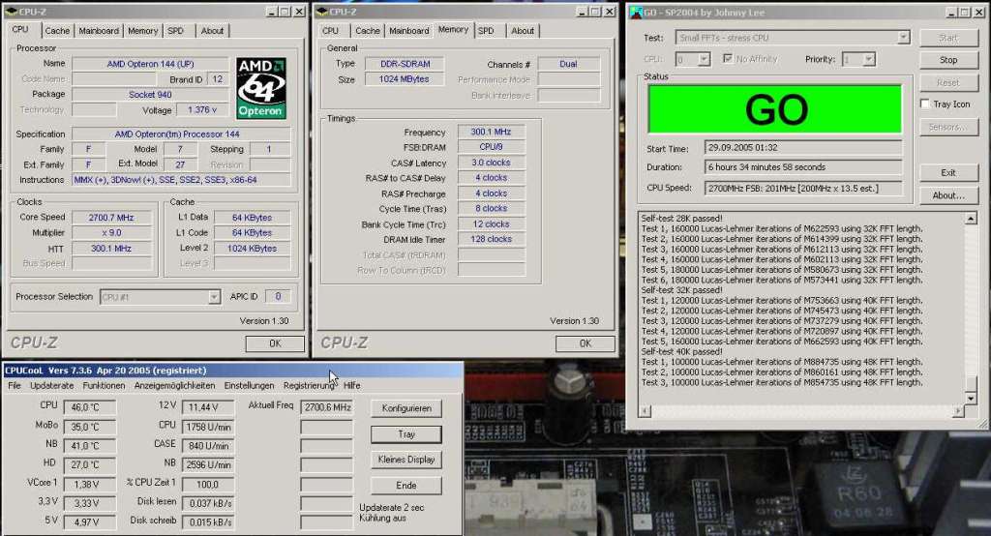Image resolution: width=991 pixels, height=536 pixels.
Task: Open SPD tab in Memory CPU-Z window
Action: [x=486, y=30]
